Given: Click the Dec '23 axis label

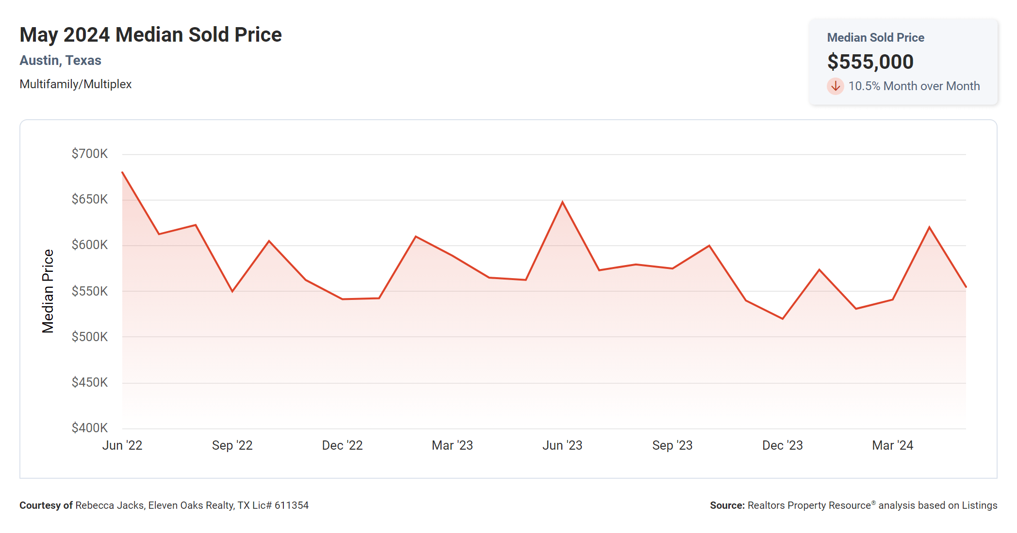Looking at the screenshot, I should coord(782,445).
